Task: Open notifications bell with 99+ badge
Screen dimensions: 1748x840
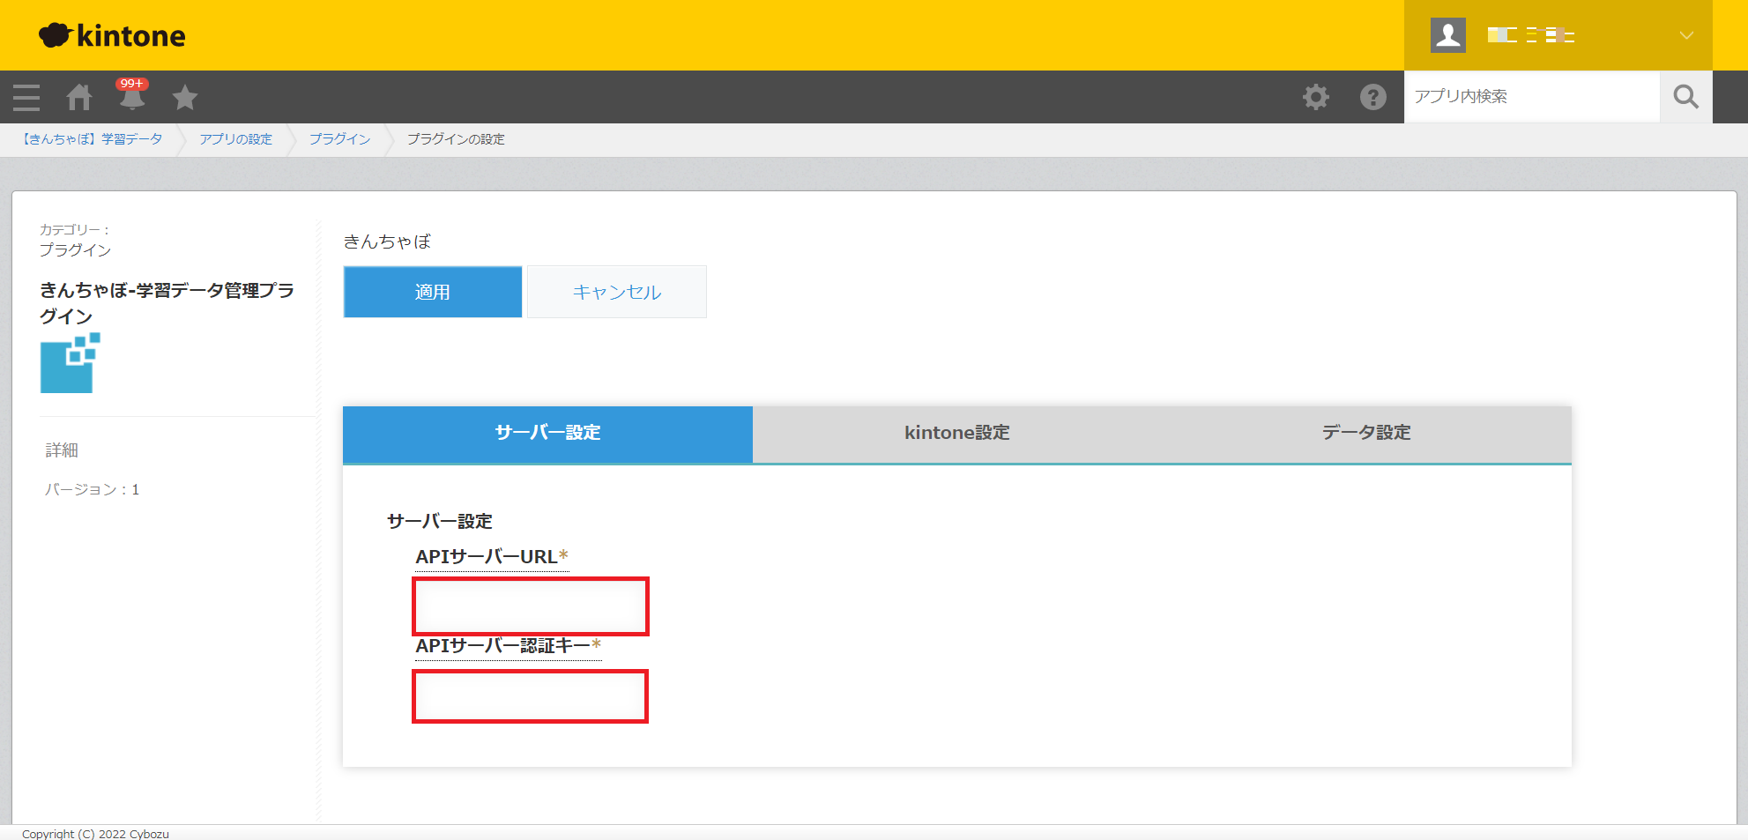Action: coord(132,97)
